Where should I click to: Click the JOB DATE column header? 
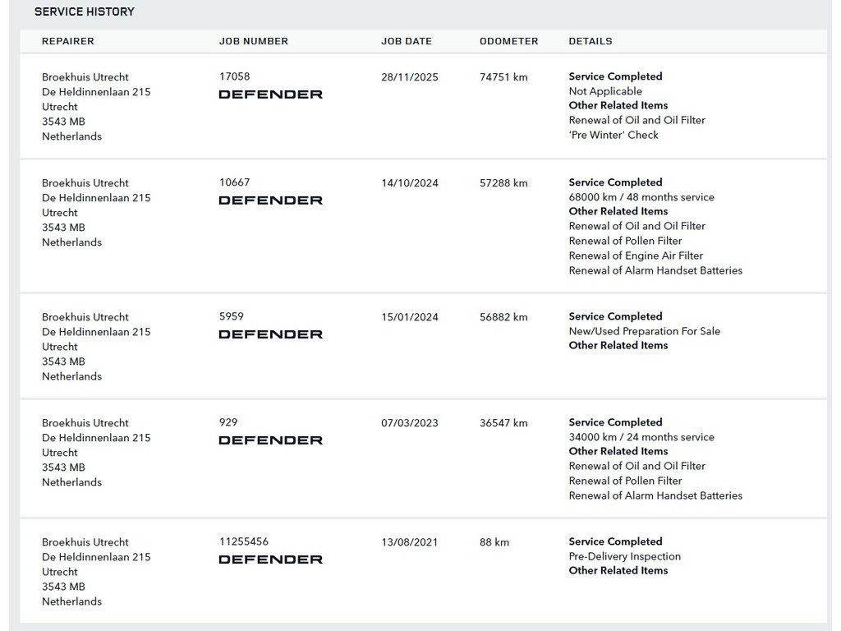coord(407,41)
